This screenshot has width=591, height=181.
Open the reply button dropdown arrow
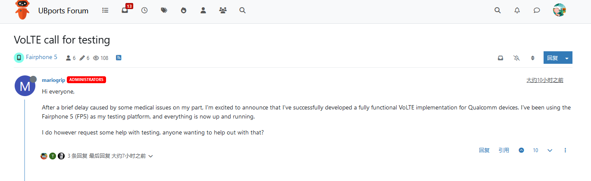(x=567, y=58)
